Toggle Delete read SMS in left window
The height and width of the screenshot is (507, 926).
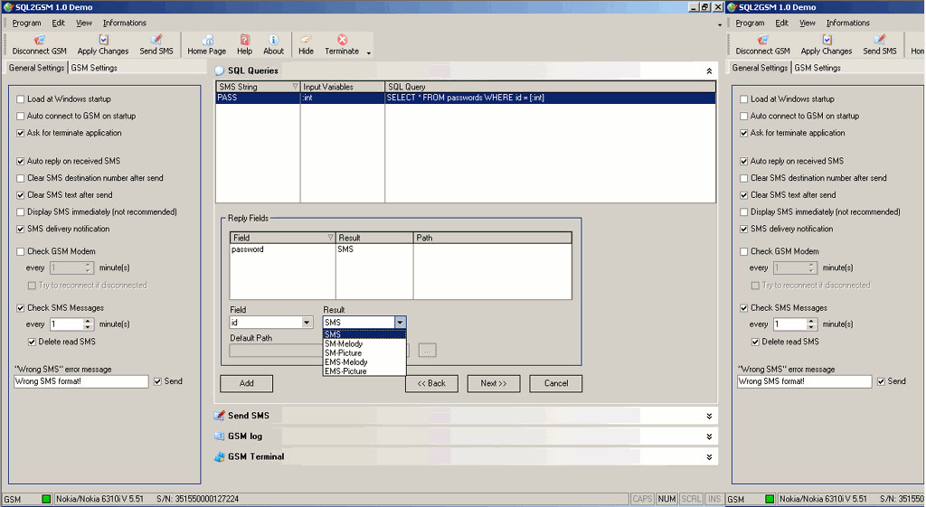(x=32, y=342)
